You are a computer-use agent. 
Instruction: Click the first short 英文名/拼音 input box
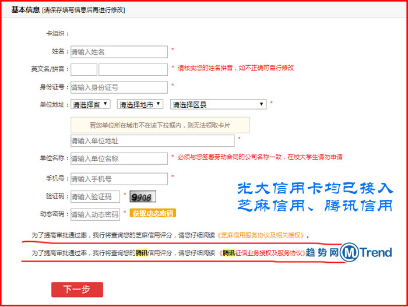coord(84,69)
